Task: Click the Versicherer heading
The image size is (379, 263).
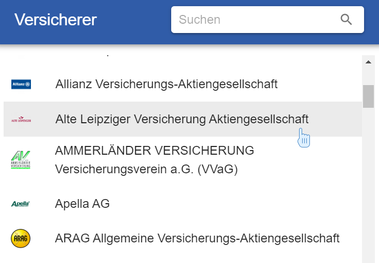Action: pos(56,20)
